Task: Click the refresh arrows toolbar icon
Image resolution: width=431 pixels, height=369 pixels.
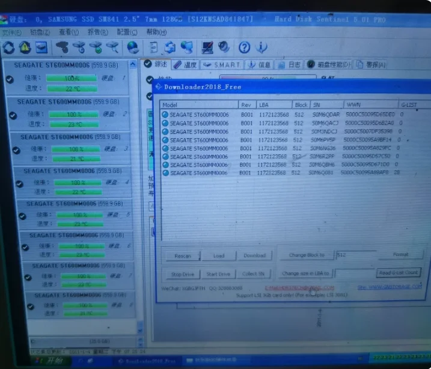Action: coord(9,47)
